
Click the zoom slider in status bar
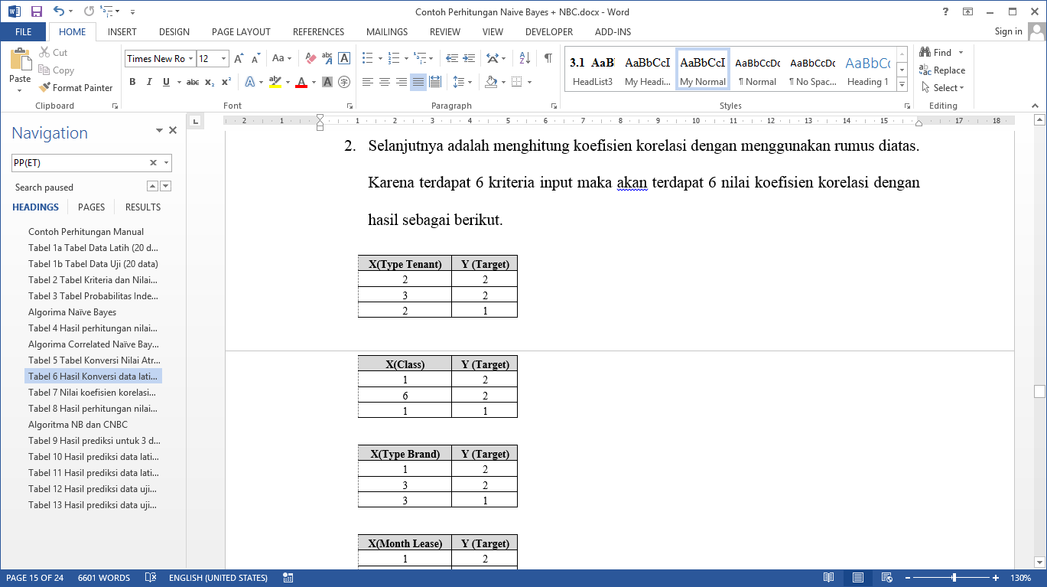click(x=954, y=578)
